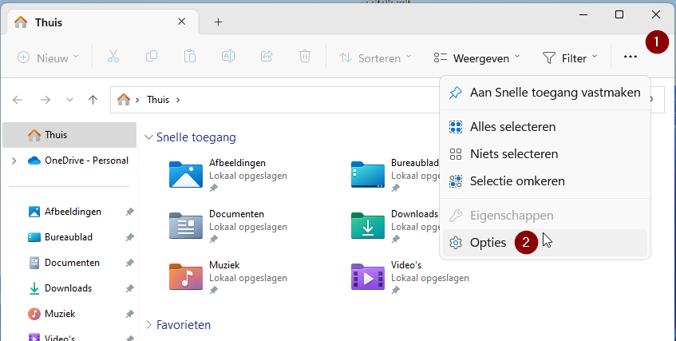This screenshot has width=676, height=341.
Task: Click chevron after Thuis in address bar
Action: click(178, 100)
